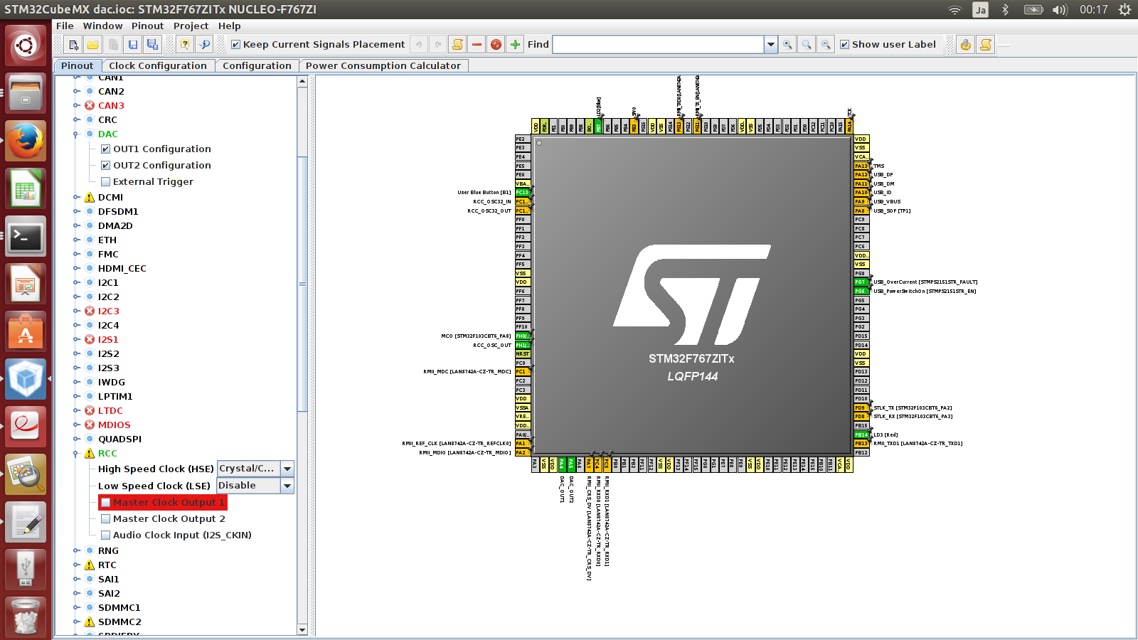Open the Pinout menu

point(147,26)
